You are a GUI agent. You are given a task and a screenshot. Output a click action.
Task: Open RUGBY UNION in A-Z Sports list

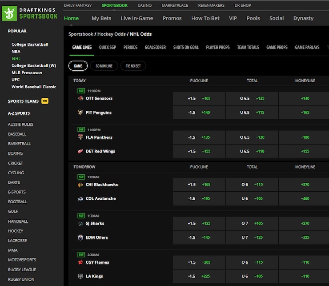click(x=21, y=279)
